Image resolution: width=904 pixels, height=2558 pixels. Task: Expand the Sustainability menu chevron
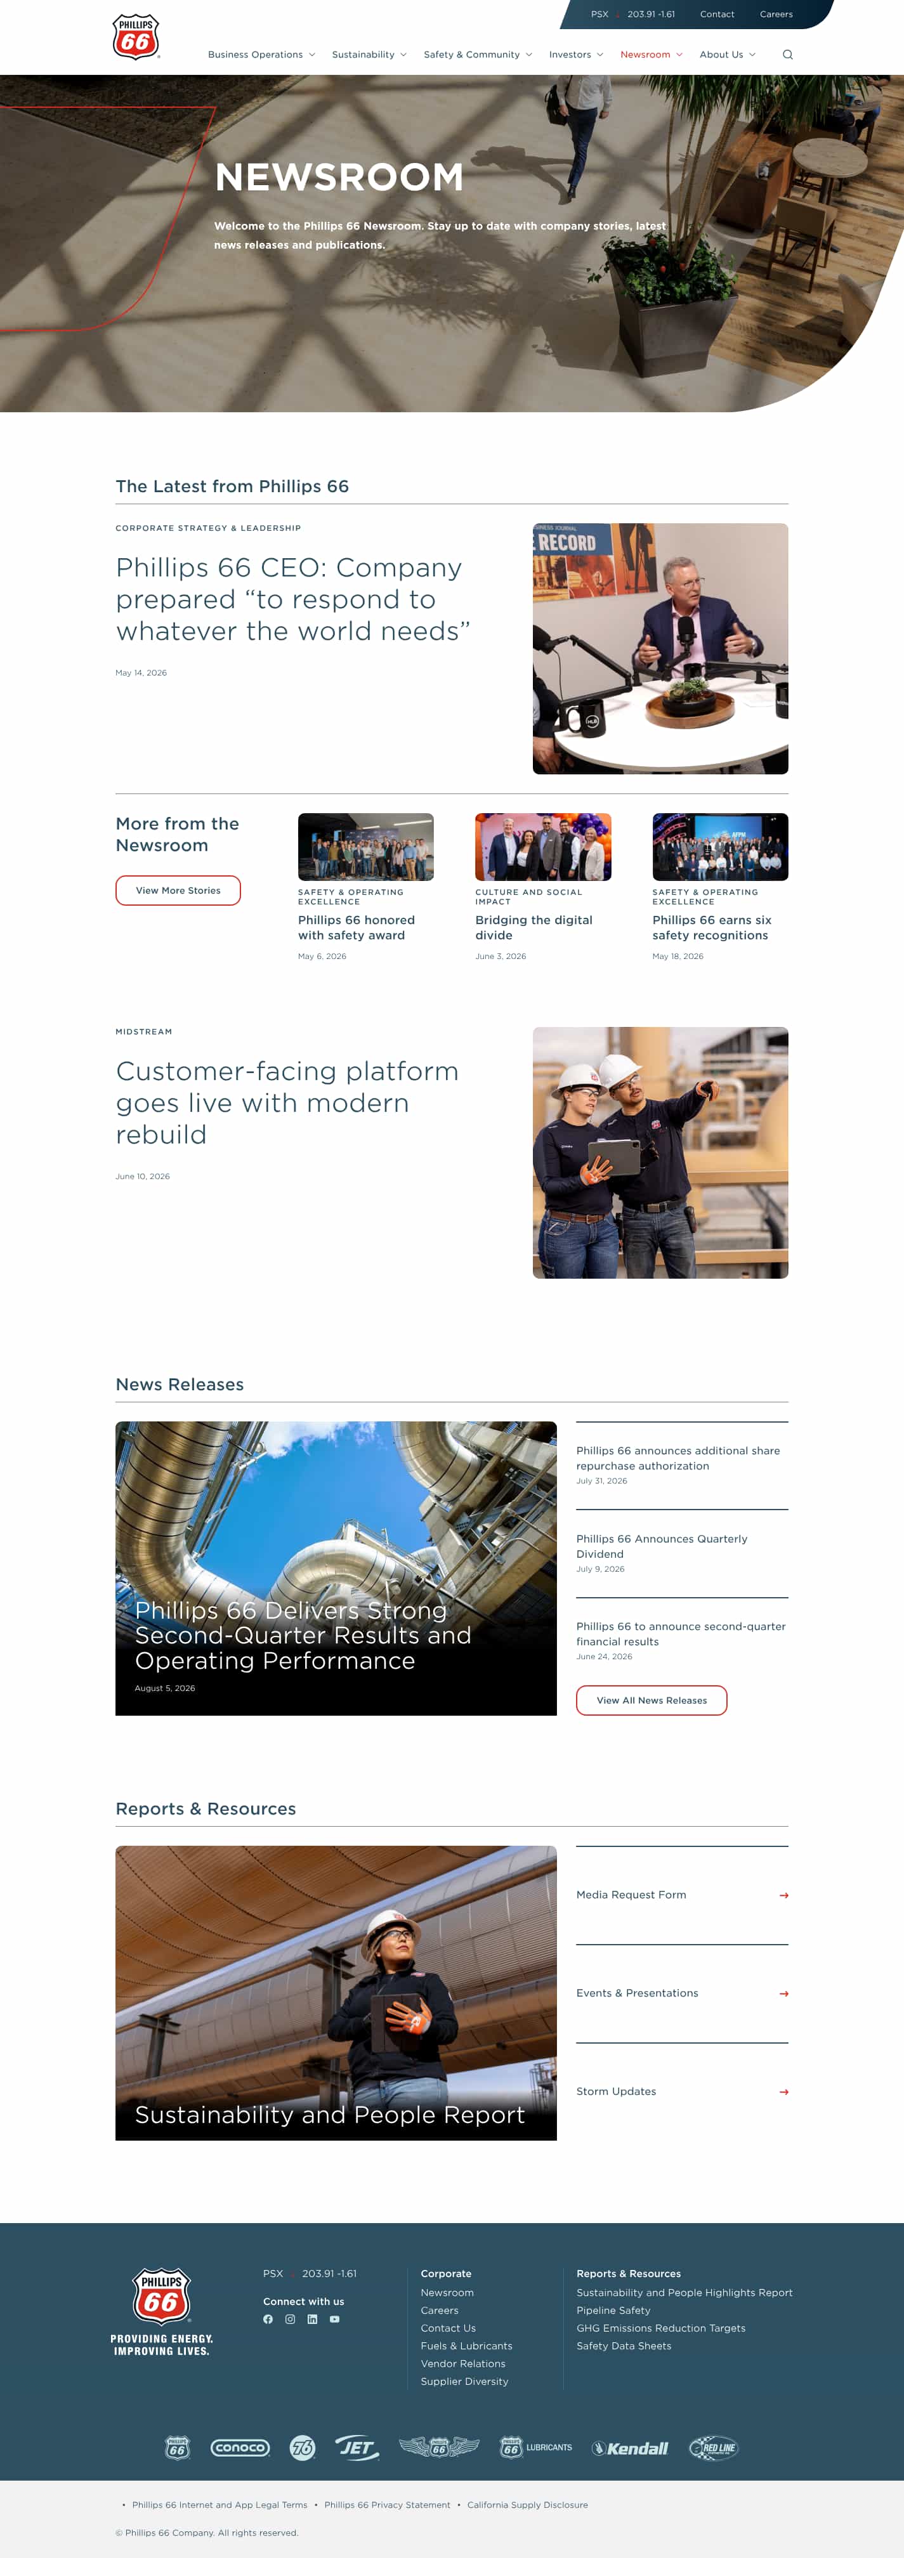pos(403,55)
